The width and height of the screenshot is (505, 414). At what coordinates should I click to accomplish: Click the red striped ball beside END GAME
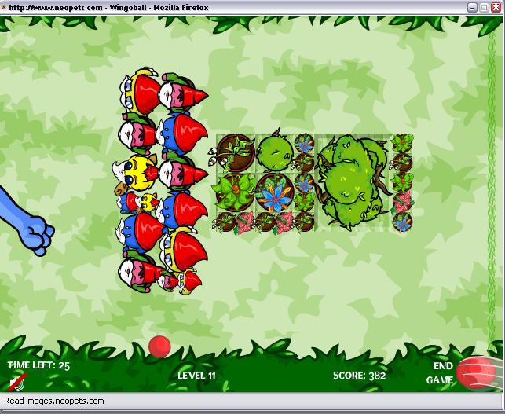pyautogui.click(x=475, y=372)
